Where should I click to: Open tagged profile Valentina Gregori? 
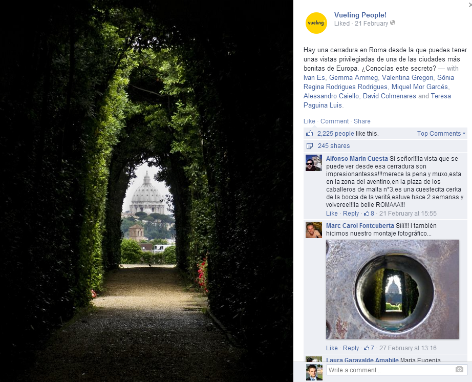click(407, 78)
